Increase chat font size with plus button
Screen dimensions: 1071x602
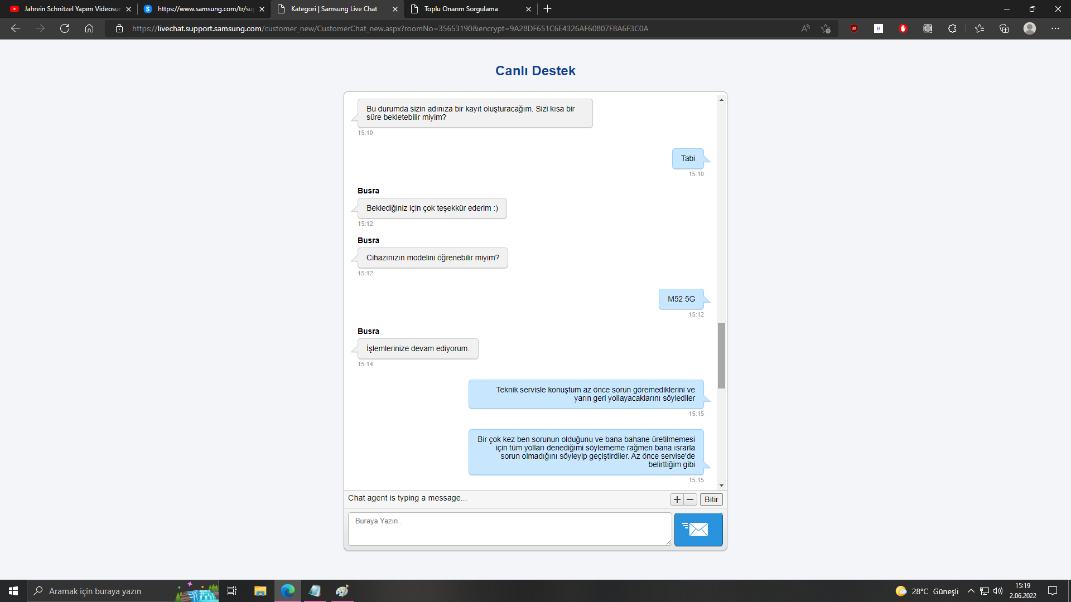pos(677,499)
